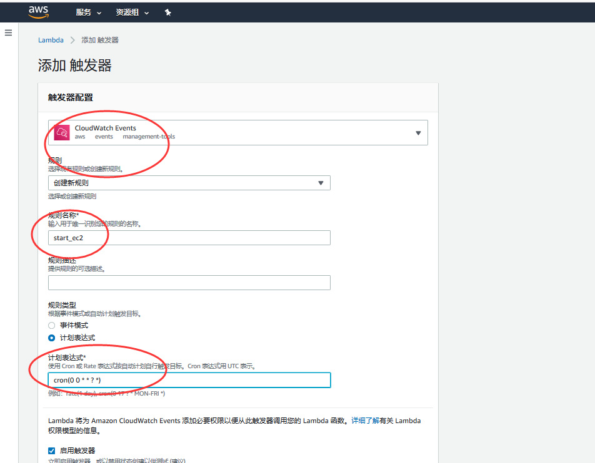The width and height of the screenshot is (595, 463).
Task: Click the CloudWatch Events service icon
Action: tap(62, 132)
